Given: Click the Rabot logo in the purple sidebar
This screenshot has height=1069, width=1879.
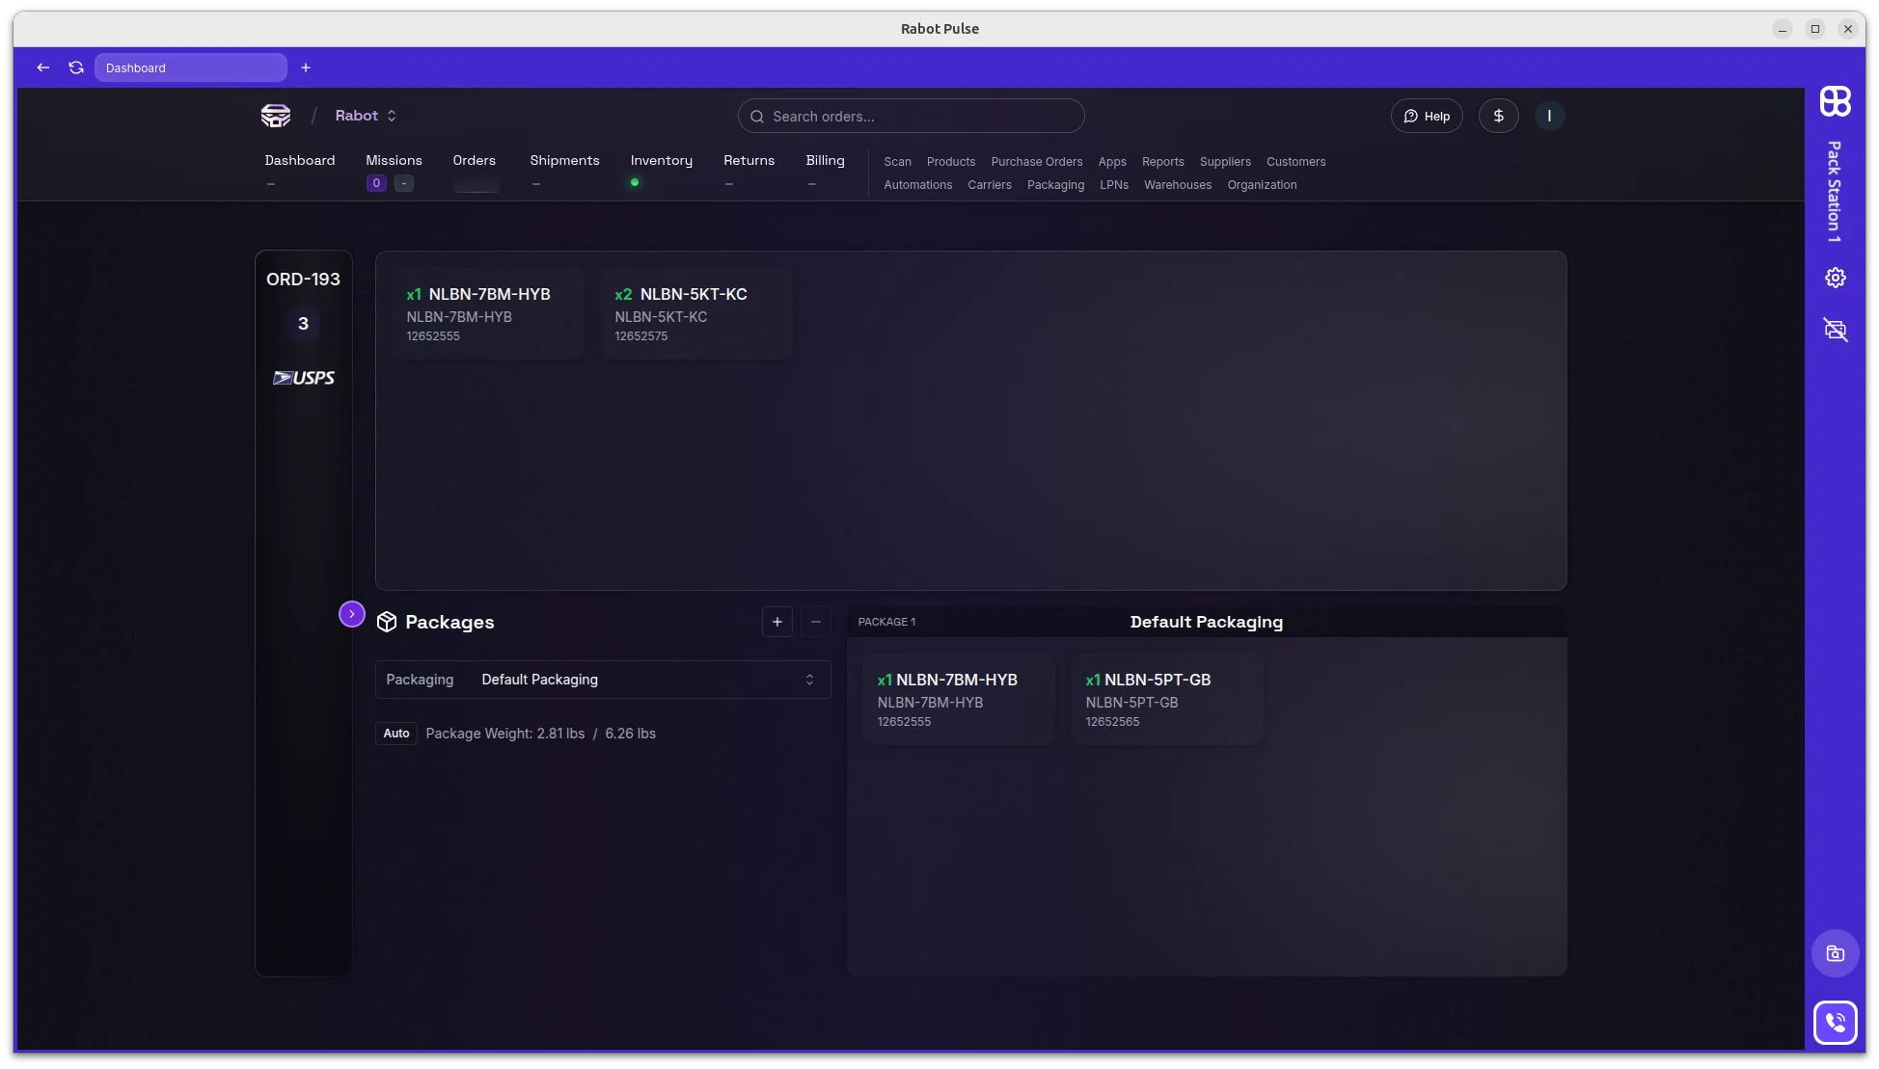Looking at the screenshot, I should 1835,101.
